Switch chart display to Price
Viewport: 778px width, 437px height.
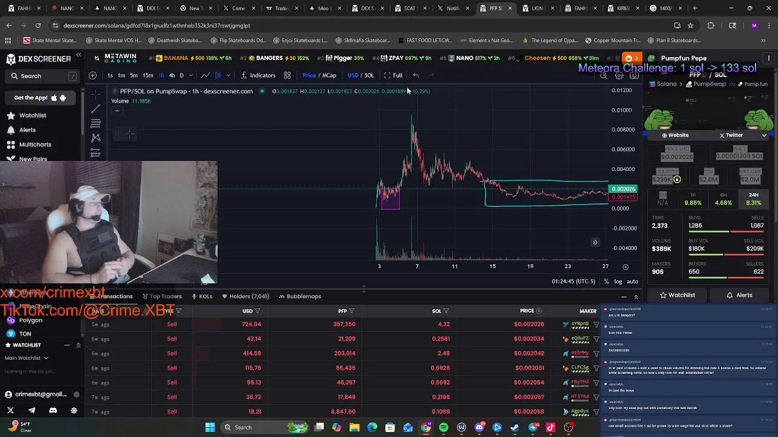(x=309, y=75)
